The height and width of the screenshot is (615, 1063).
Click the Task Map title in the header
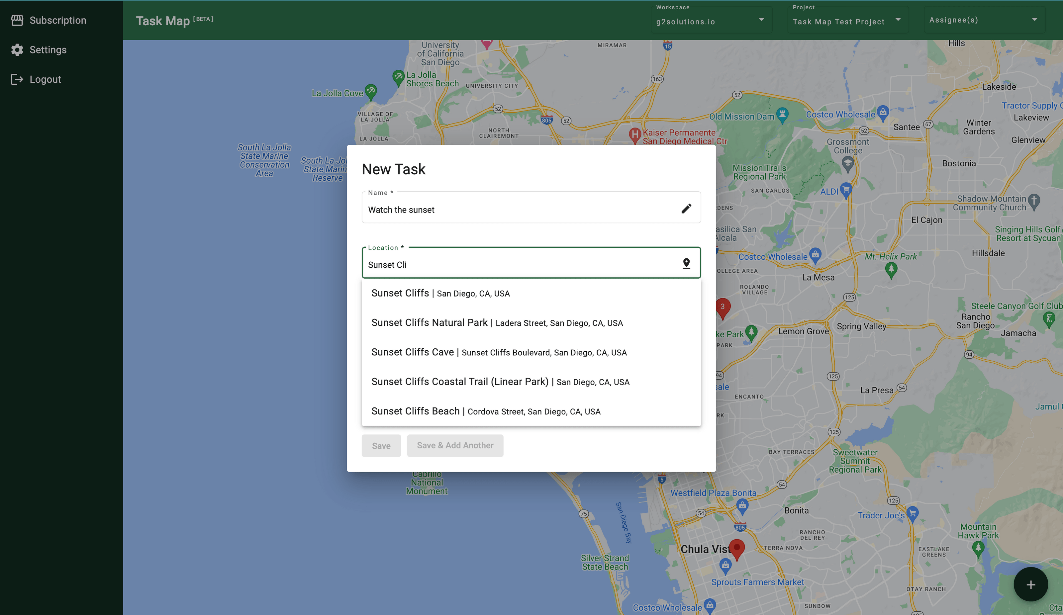coord(163,20)
